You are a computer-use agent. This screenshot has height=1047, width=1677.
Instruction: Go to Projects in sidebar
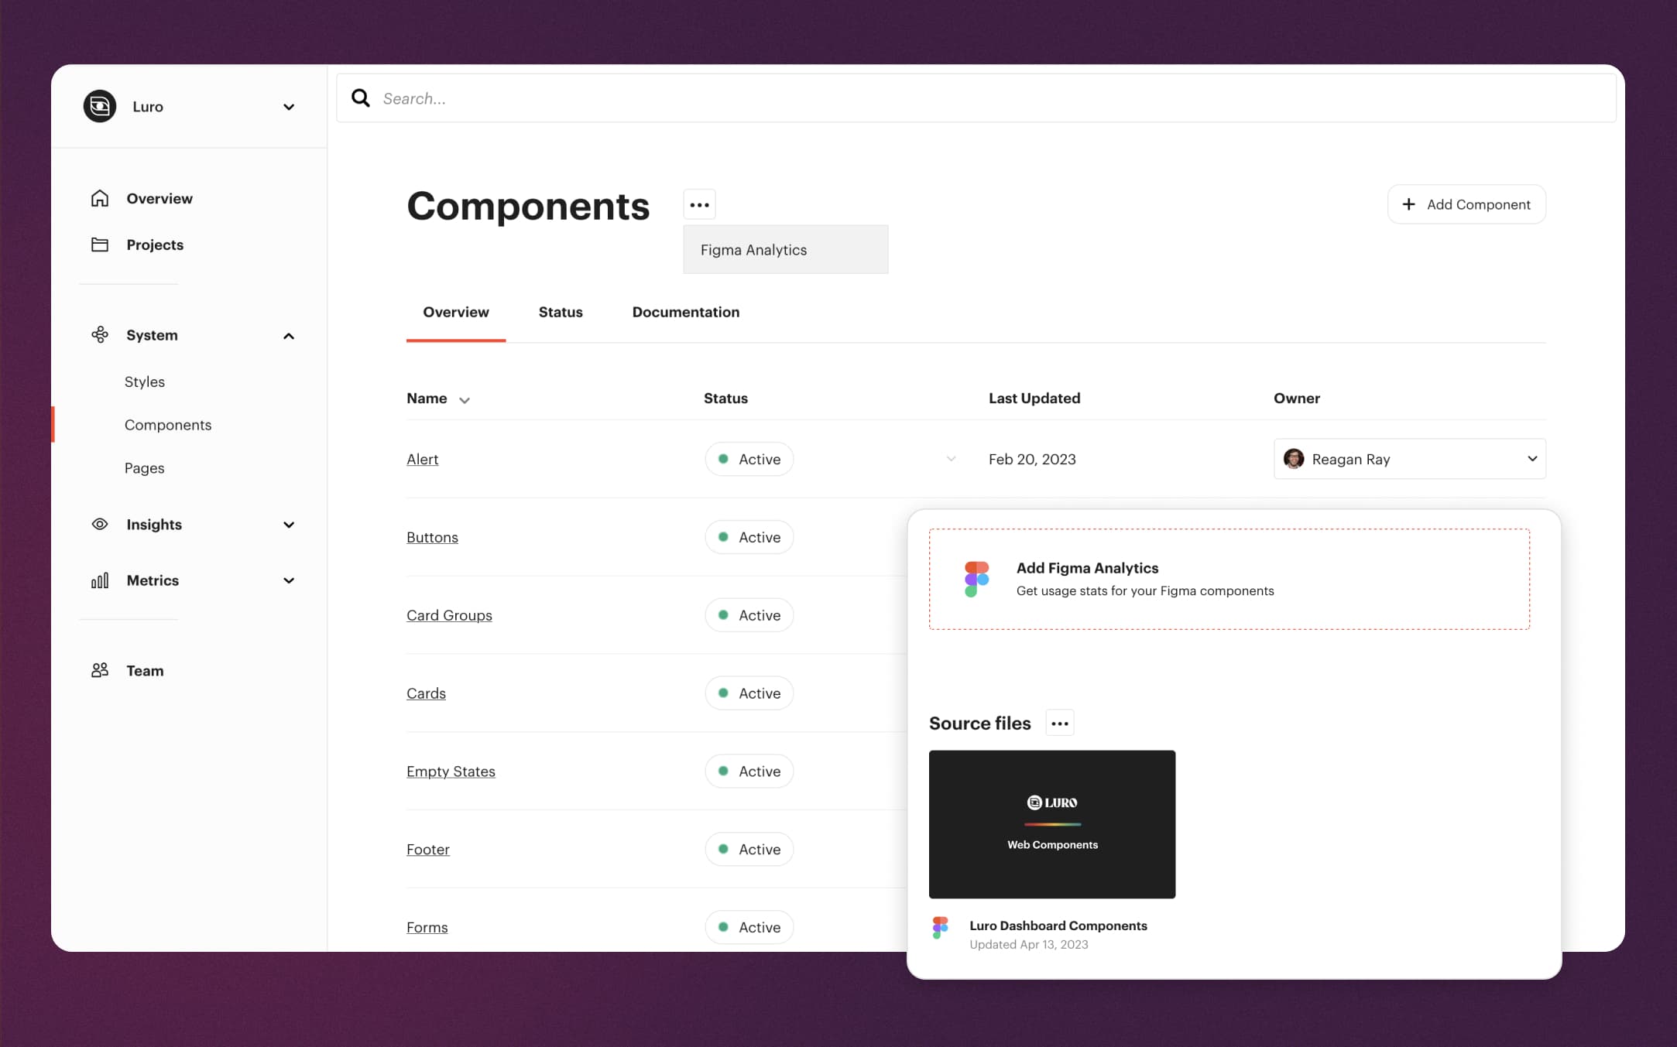[x=155, y=245]
